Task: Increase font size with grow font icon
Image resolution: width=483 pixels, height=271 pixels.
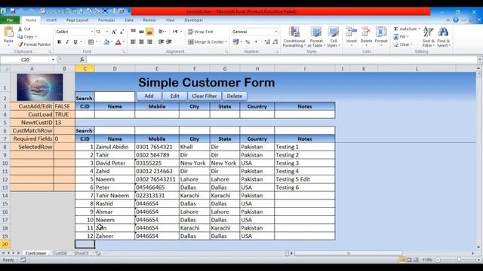Action: click(x=114, y=32)
